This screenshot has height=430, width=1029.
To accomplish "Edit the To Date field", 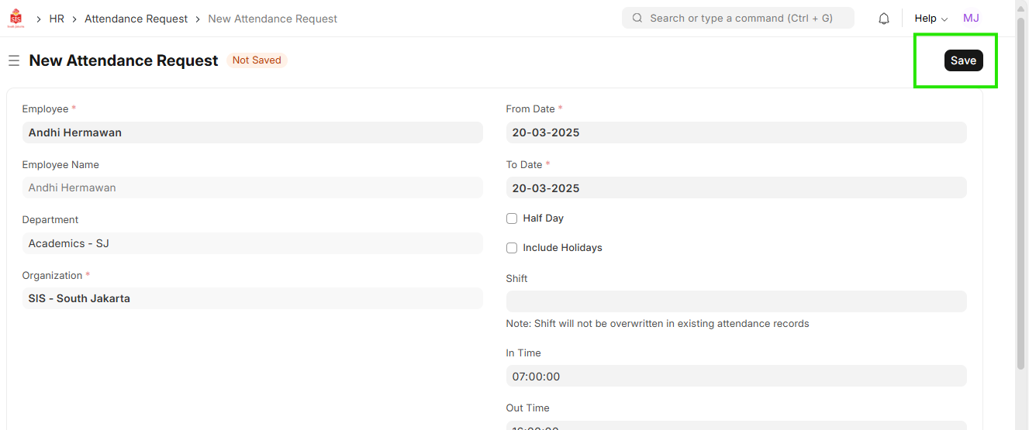I will point(736,188).
